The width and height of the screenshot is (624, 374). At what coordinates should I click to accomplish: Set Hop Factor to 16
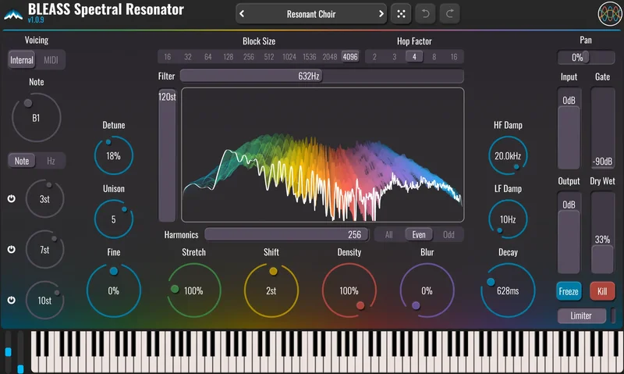[454, 57]
